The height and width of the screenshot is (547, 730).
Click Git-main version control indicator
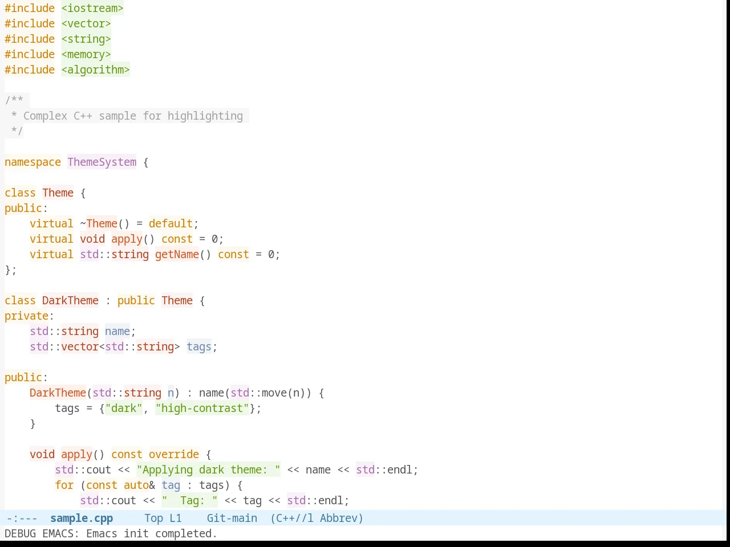(232, 518)
